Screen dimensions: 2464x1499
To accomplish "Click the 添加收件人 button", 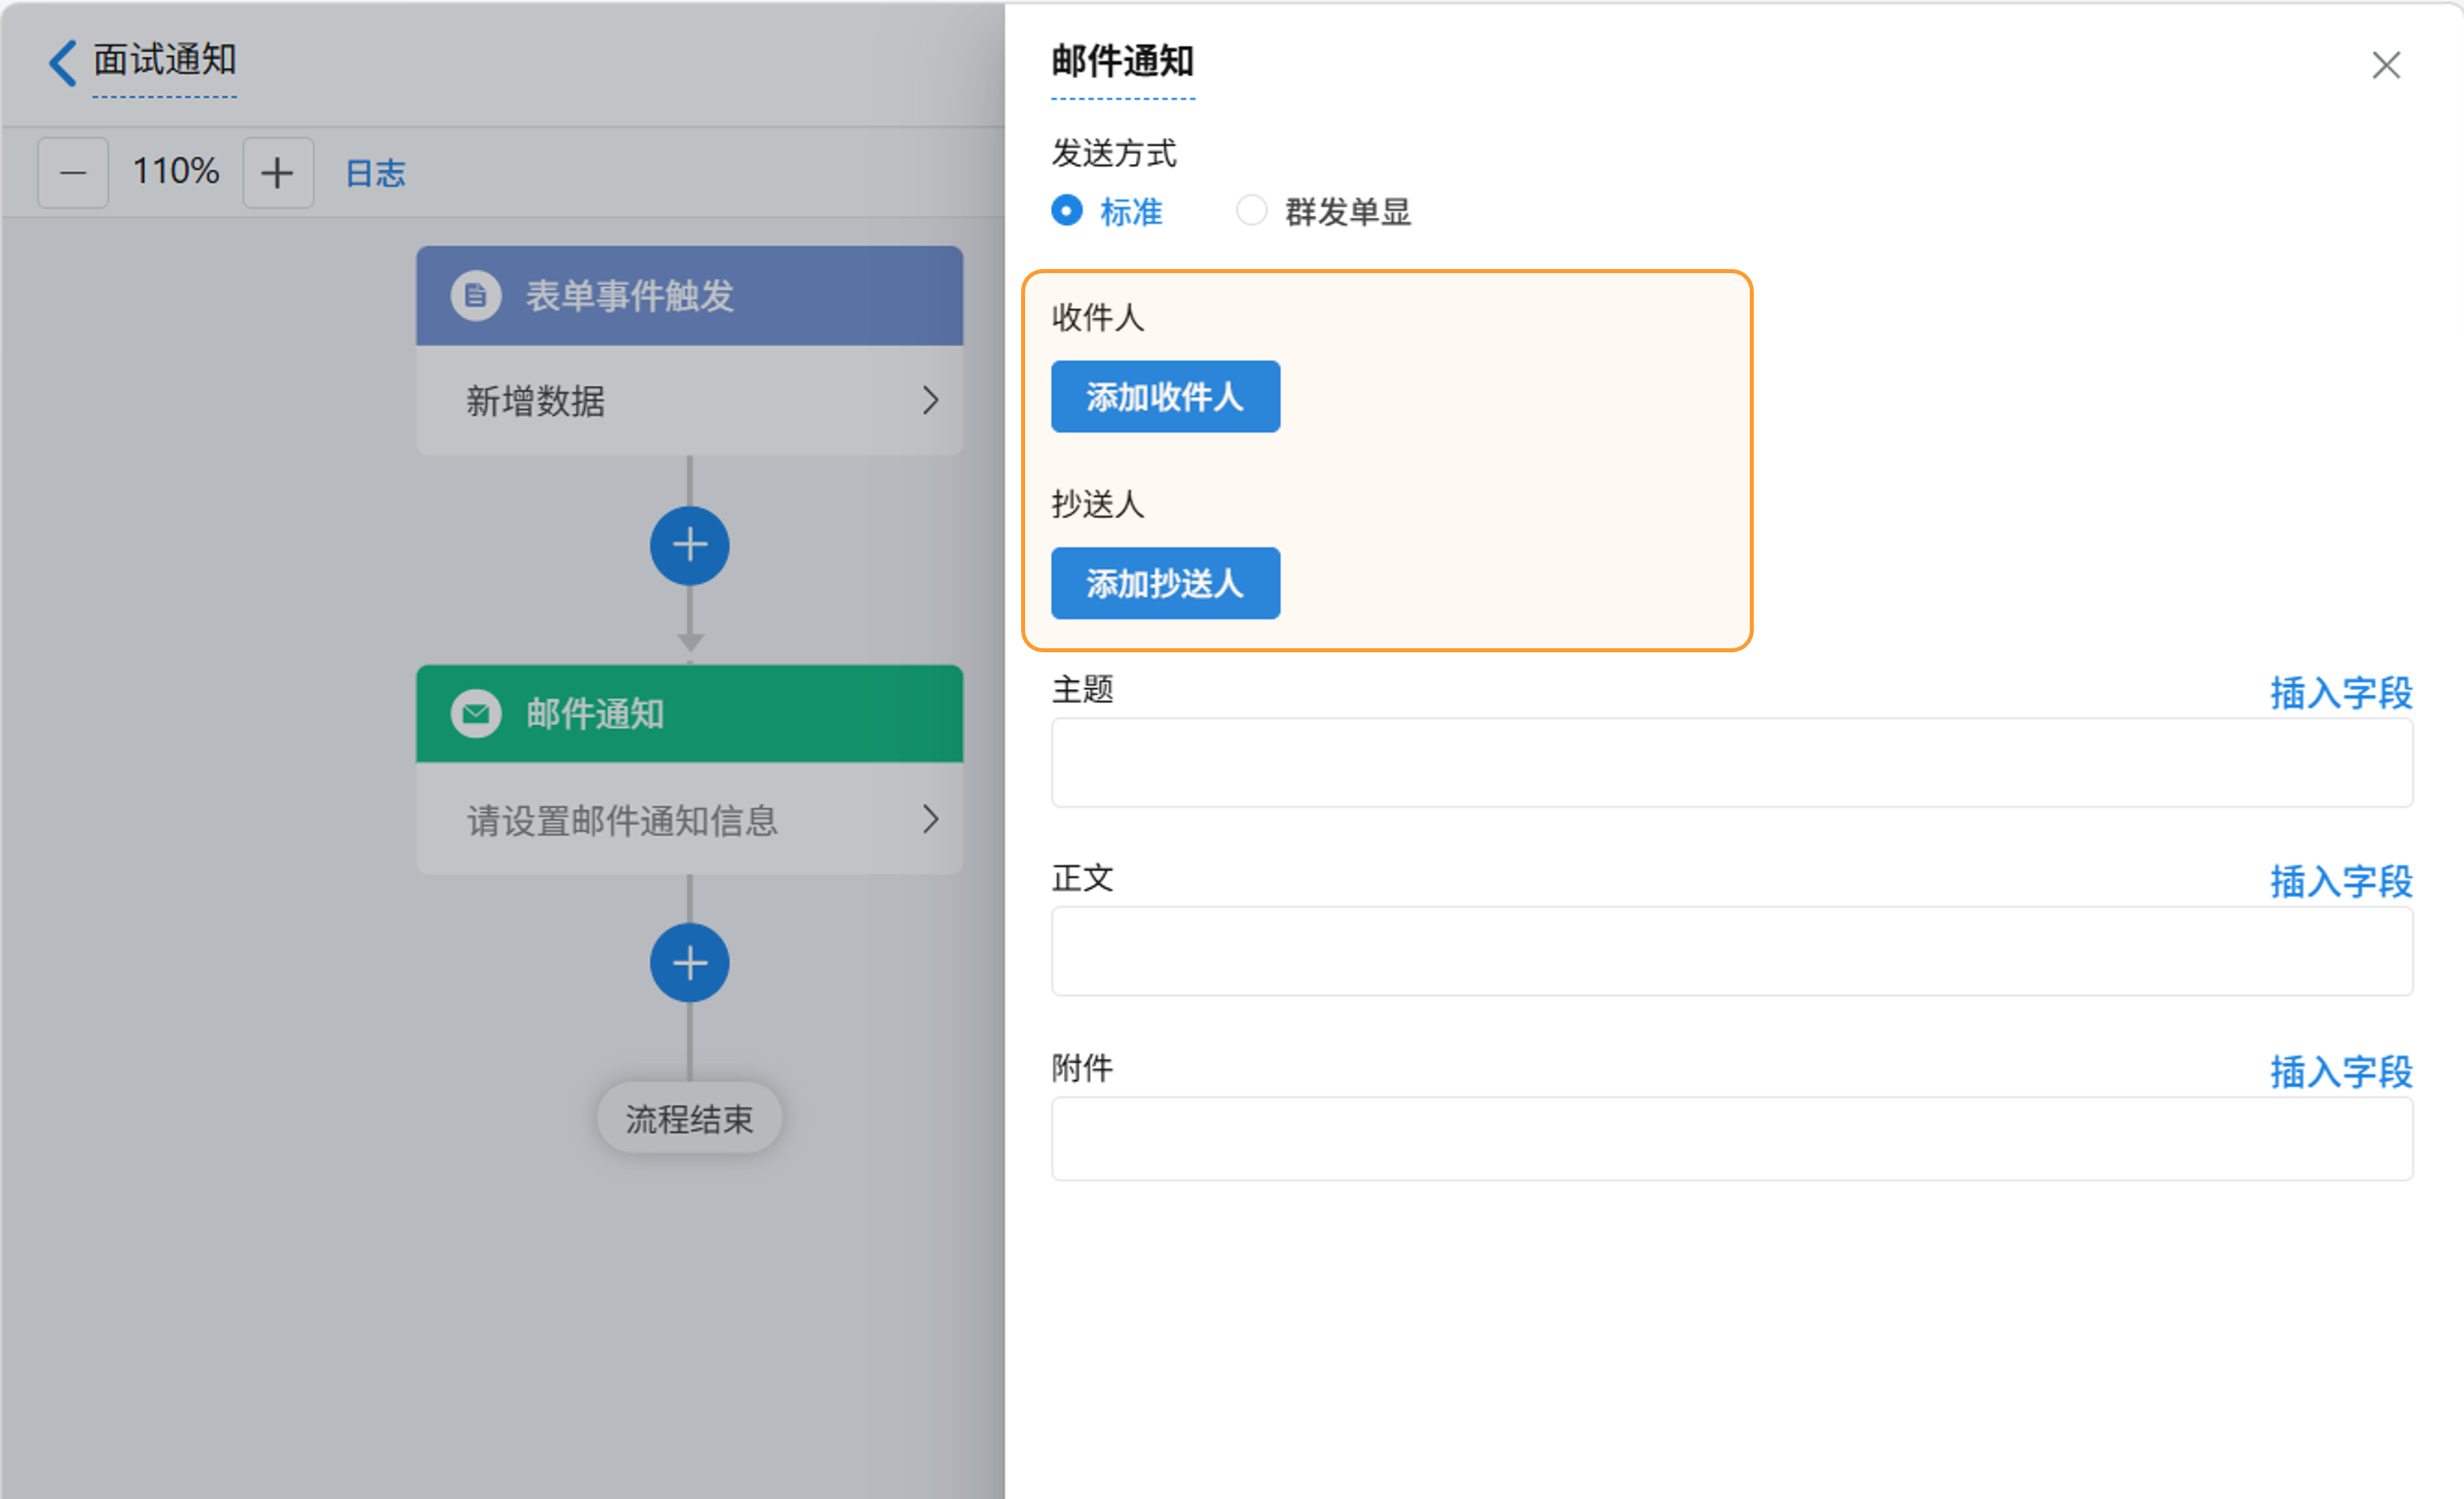I will click(x=1165, y=397).
